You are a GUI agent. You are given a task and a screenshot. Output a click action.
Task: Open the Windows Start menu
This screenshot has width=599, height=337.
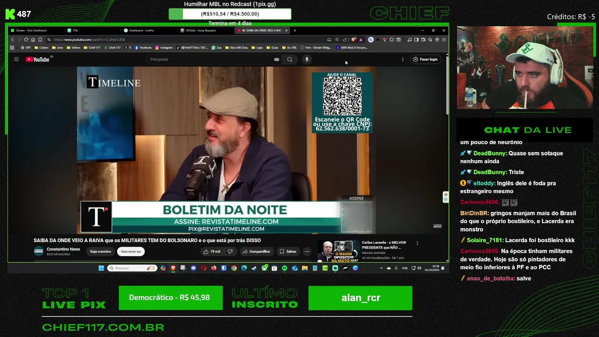(x=101, y=268)
